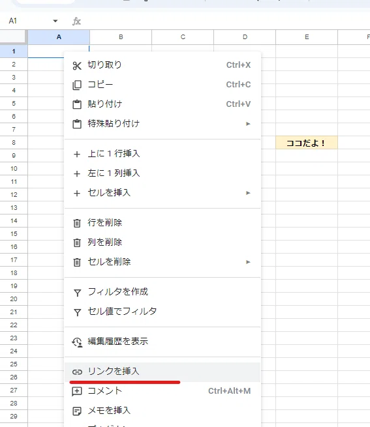Viewport: 370px width, 427px height.
Task: Choose リンクを挿入 from the menu
Action: 162,372
